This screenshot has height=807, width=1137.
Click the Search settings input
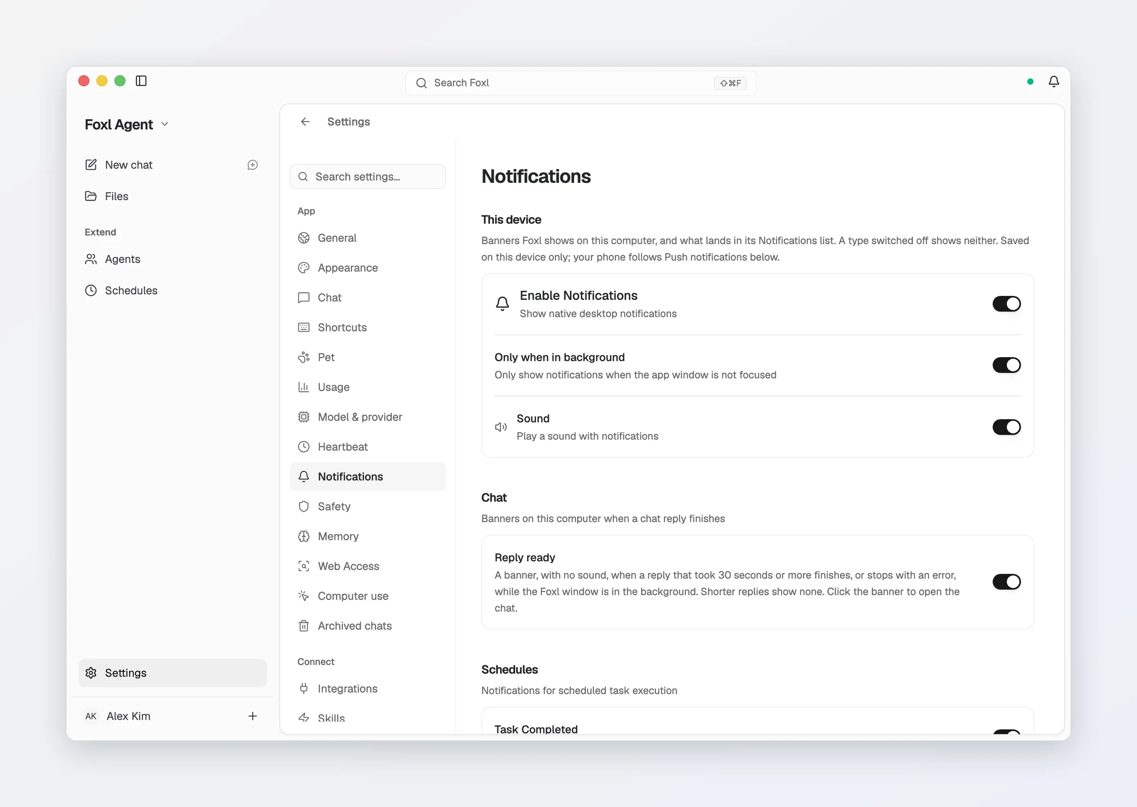coord(368,176)
